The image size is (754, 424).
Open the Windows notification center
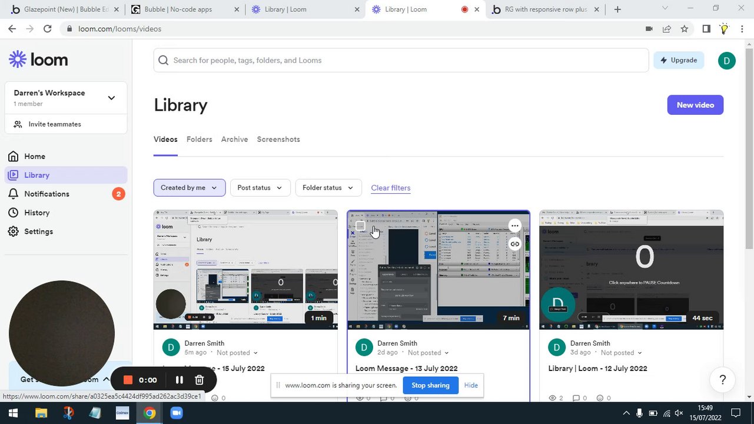tap(735, 413)
